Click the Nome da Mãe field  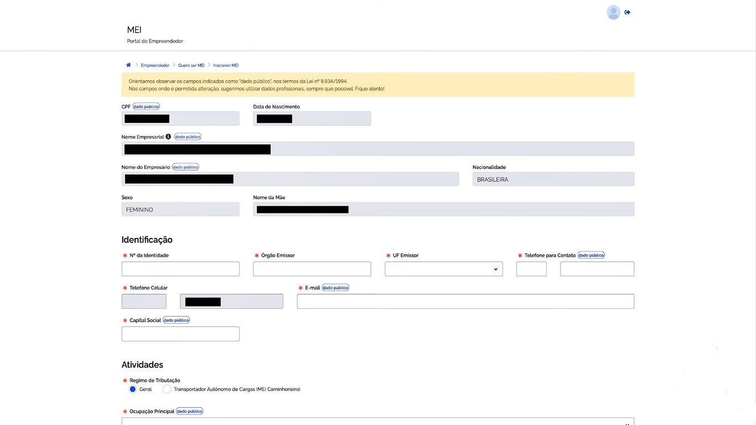(x=444, y=209)
